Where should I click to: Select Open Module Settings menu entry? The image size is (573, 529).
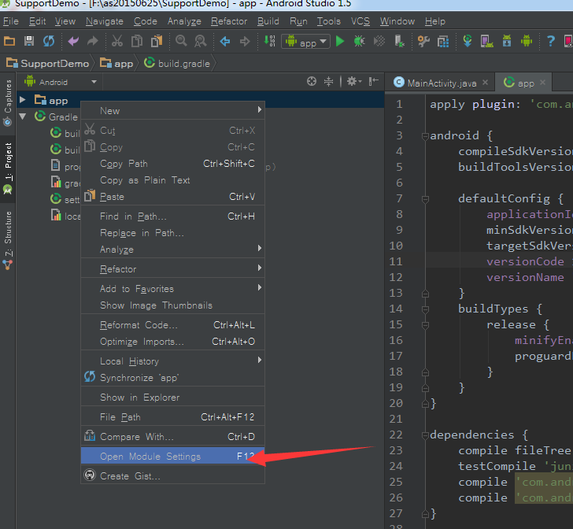[x=150, y=457]
